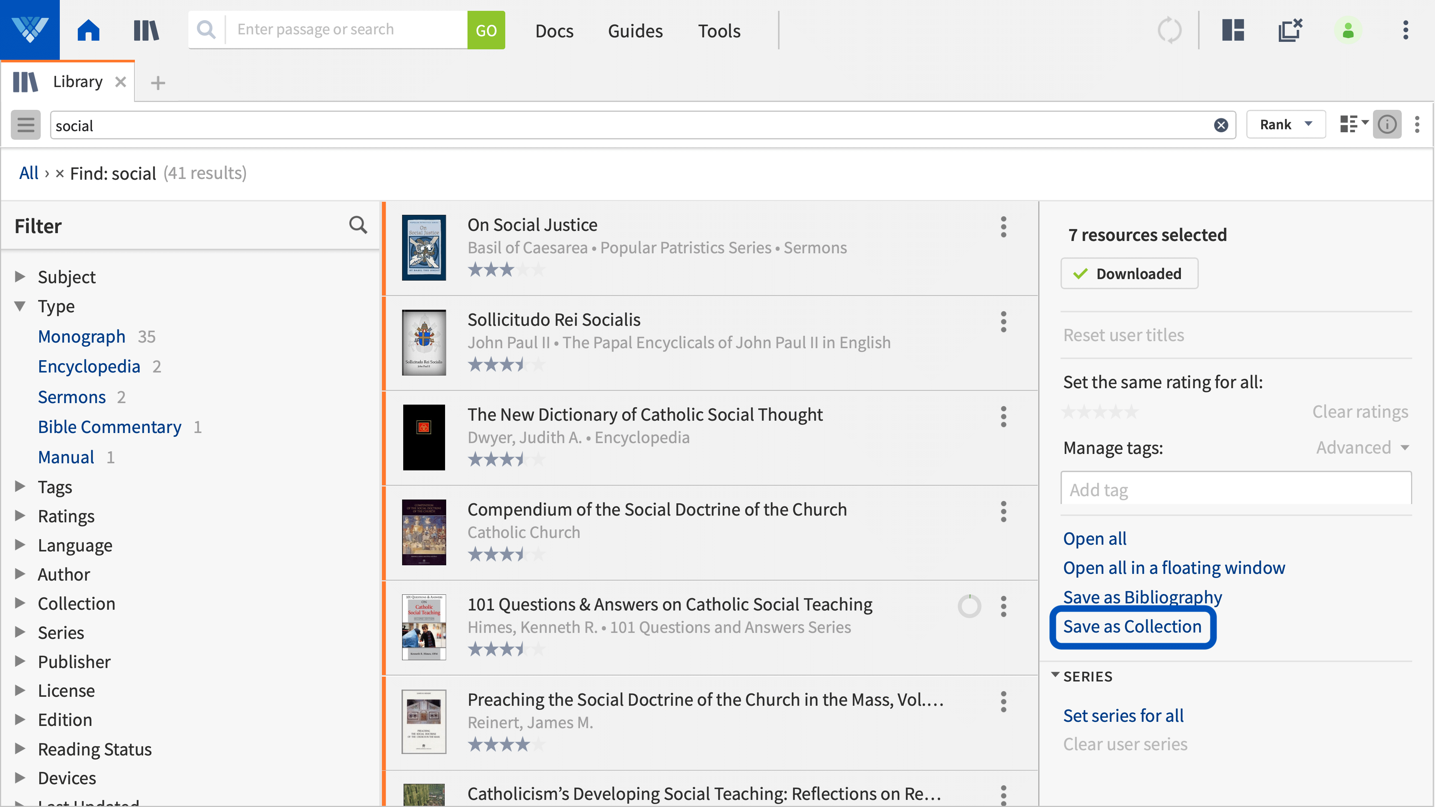Go to the Home page icon
The width and height of the screenshot is (1435, 807).
pyautogui.click(x=89, y=30)
